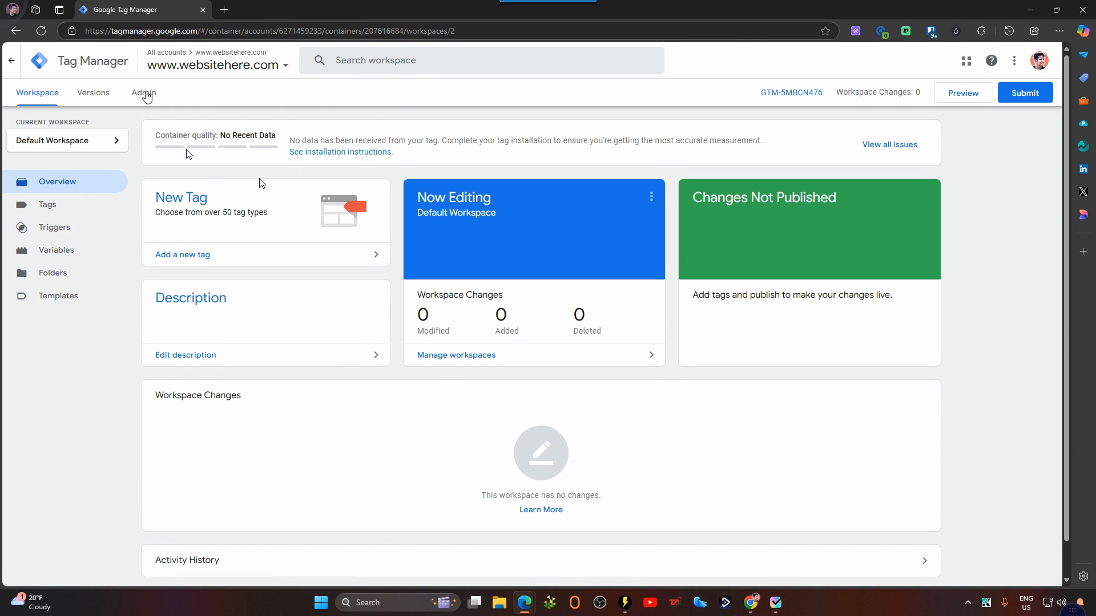Open browser history clock icon
This screenshot has width=1096, height=616.
(x=1009, y=31)
